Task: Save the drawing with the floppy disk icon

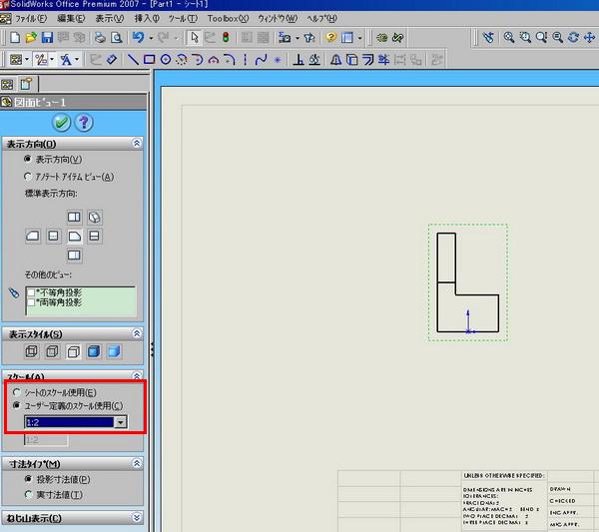Action: coord(47,37)
